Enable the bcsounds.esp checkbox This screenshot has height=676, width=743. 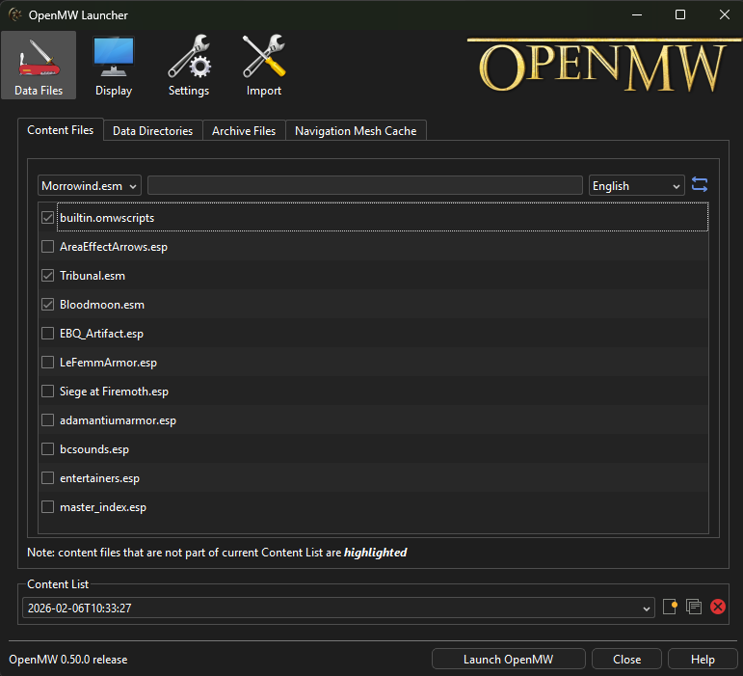(48, 449)
